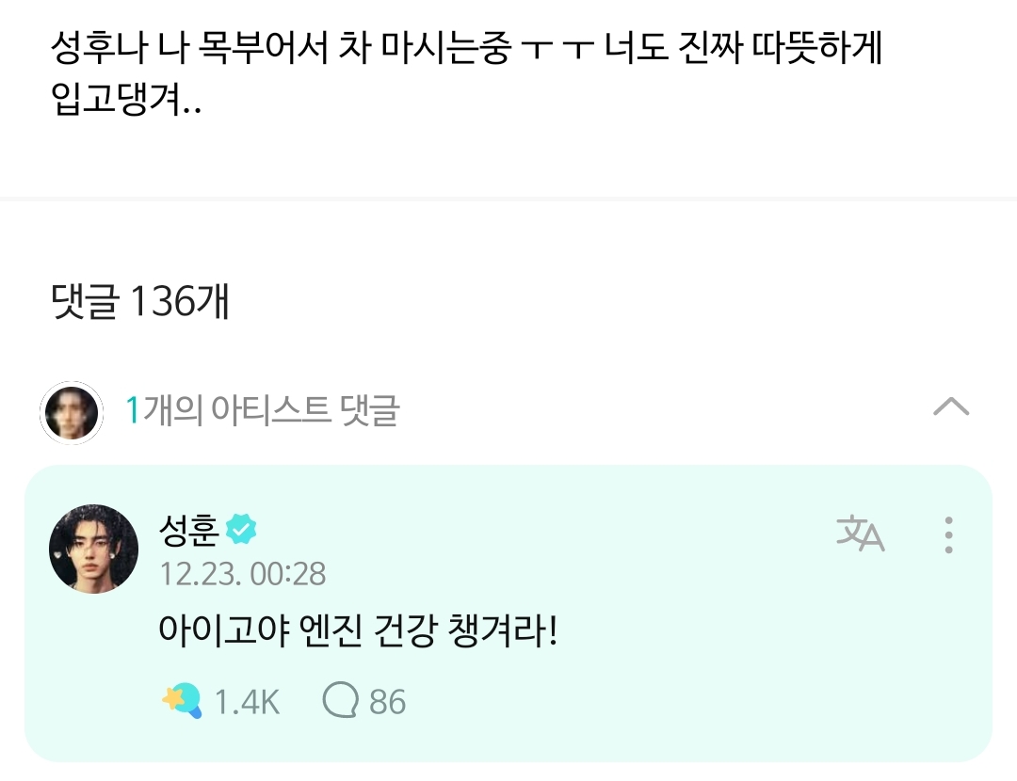Click the verified badge next to 성훈
The height and width of the screenshot is (781, 1017).
241,531
